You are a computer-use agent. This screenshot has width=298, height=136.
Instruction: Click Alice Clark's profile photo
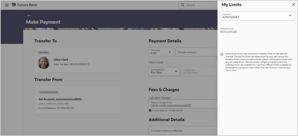point(43,63)
